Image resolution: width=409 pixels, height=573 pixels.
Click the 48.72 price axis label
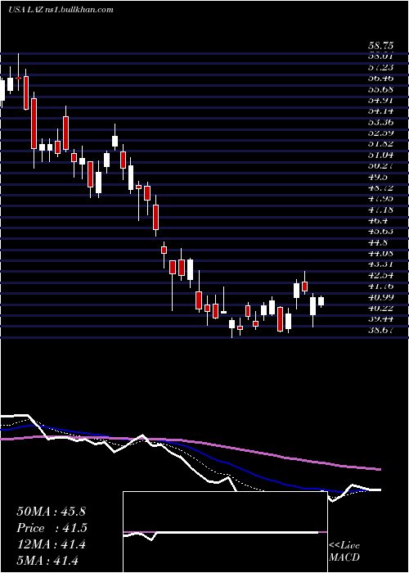point(380,187)
